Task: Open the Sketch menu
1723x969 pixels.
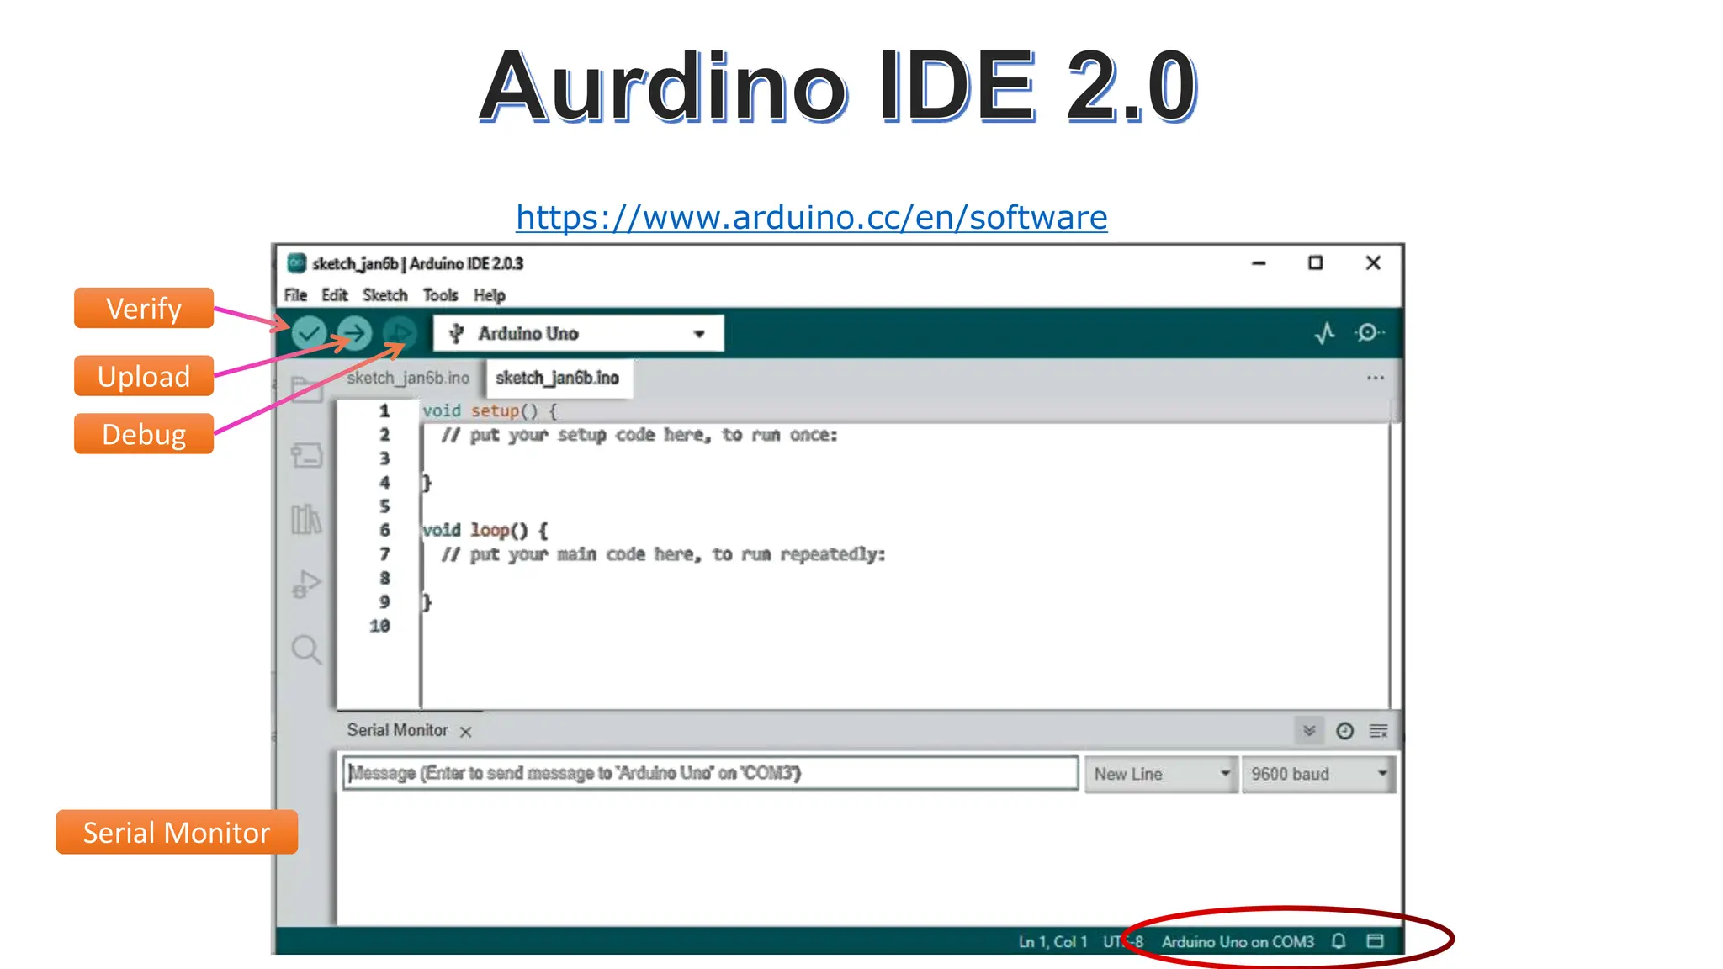Action: point(384,295)
